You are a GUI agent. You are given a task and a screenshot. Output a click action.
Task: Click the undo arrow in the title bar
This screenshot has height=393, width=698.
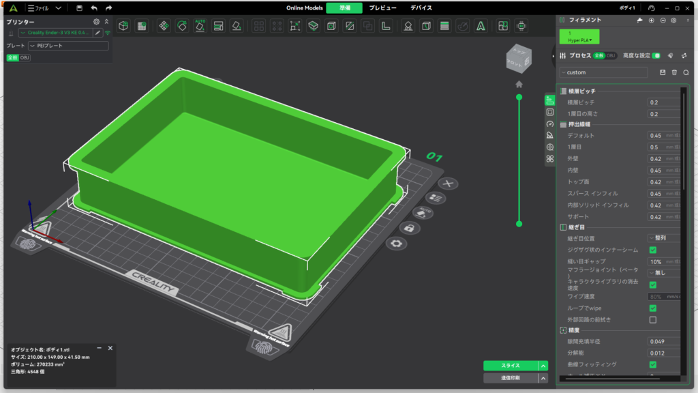tap(94, 8)
